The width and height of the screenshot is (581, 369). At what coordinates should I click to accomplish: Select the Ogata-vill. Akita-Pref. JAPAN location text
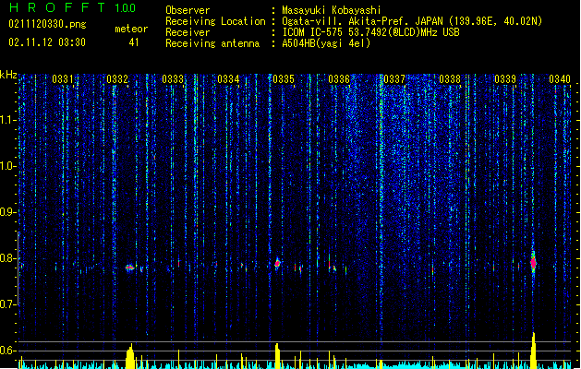click(x=412, y=21)
